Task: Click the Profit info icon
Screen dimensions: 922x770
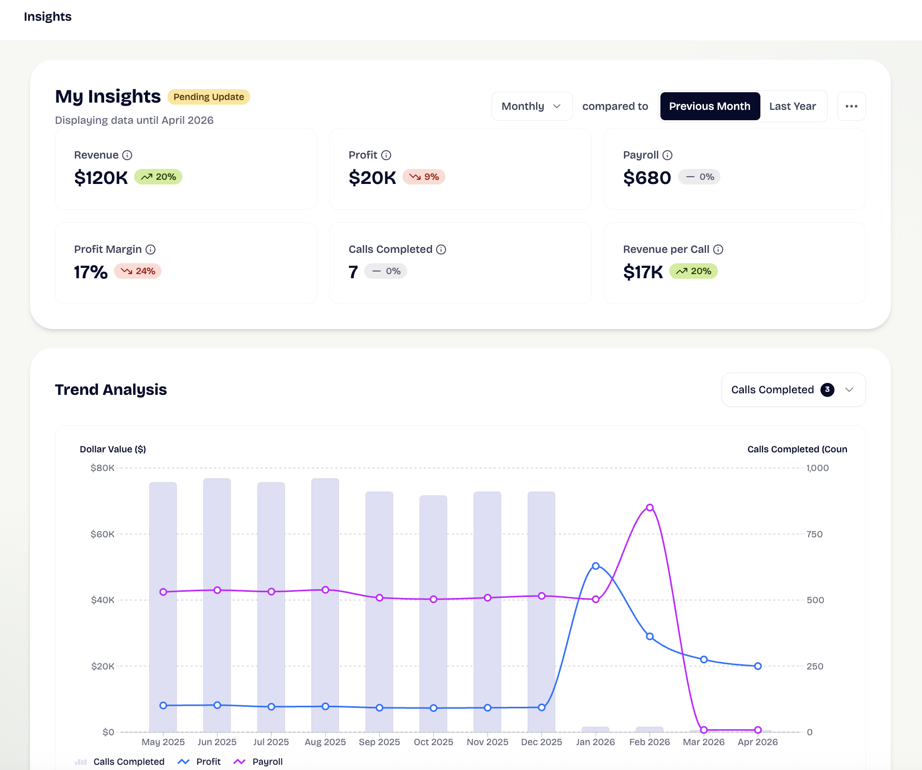Action: pyautogui.click(x=386, y=155)
